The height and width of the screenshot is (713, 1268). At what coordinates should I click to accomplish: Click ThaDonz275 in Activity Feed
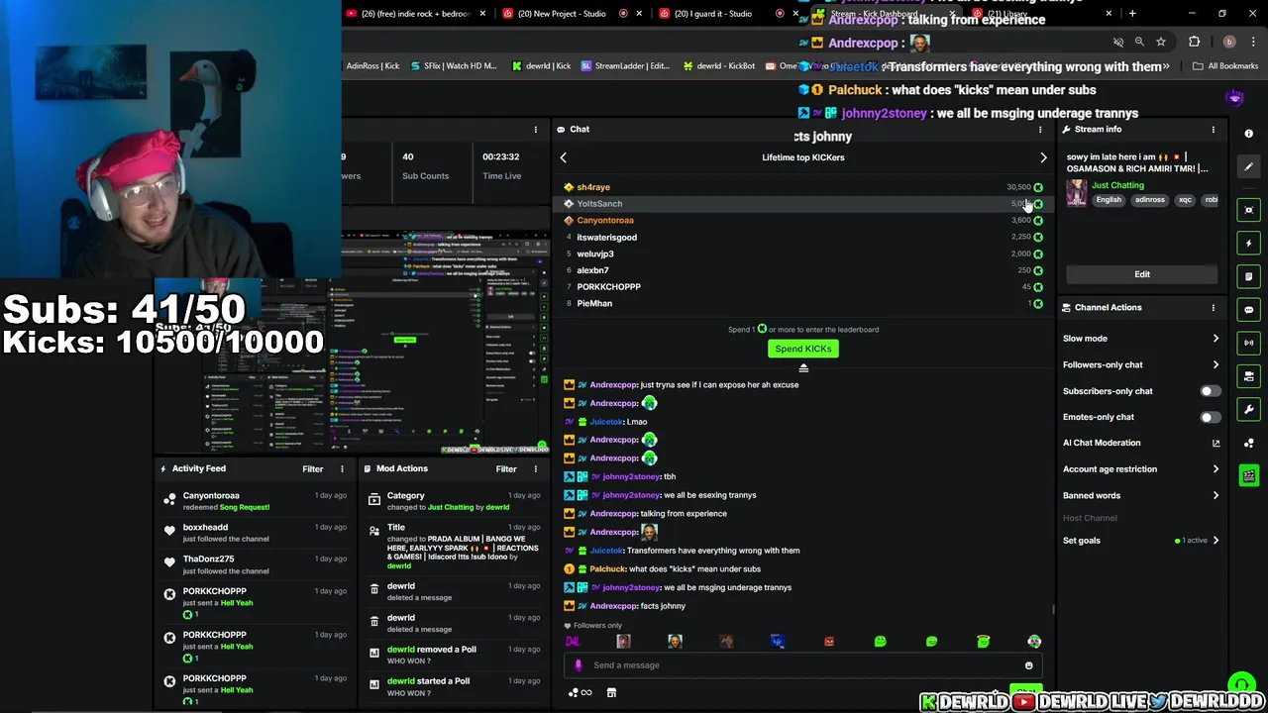tap(208, 560)
